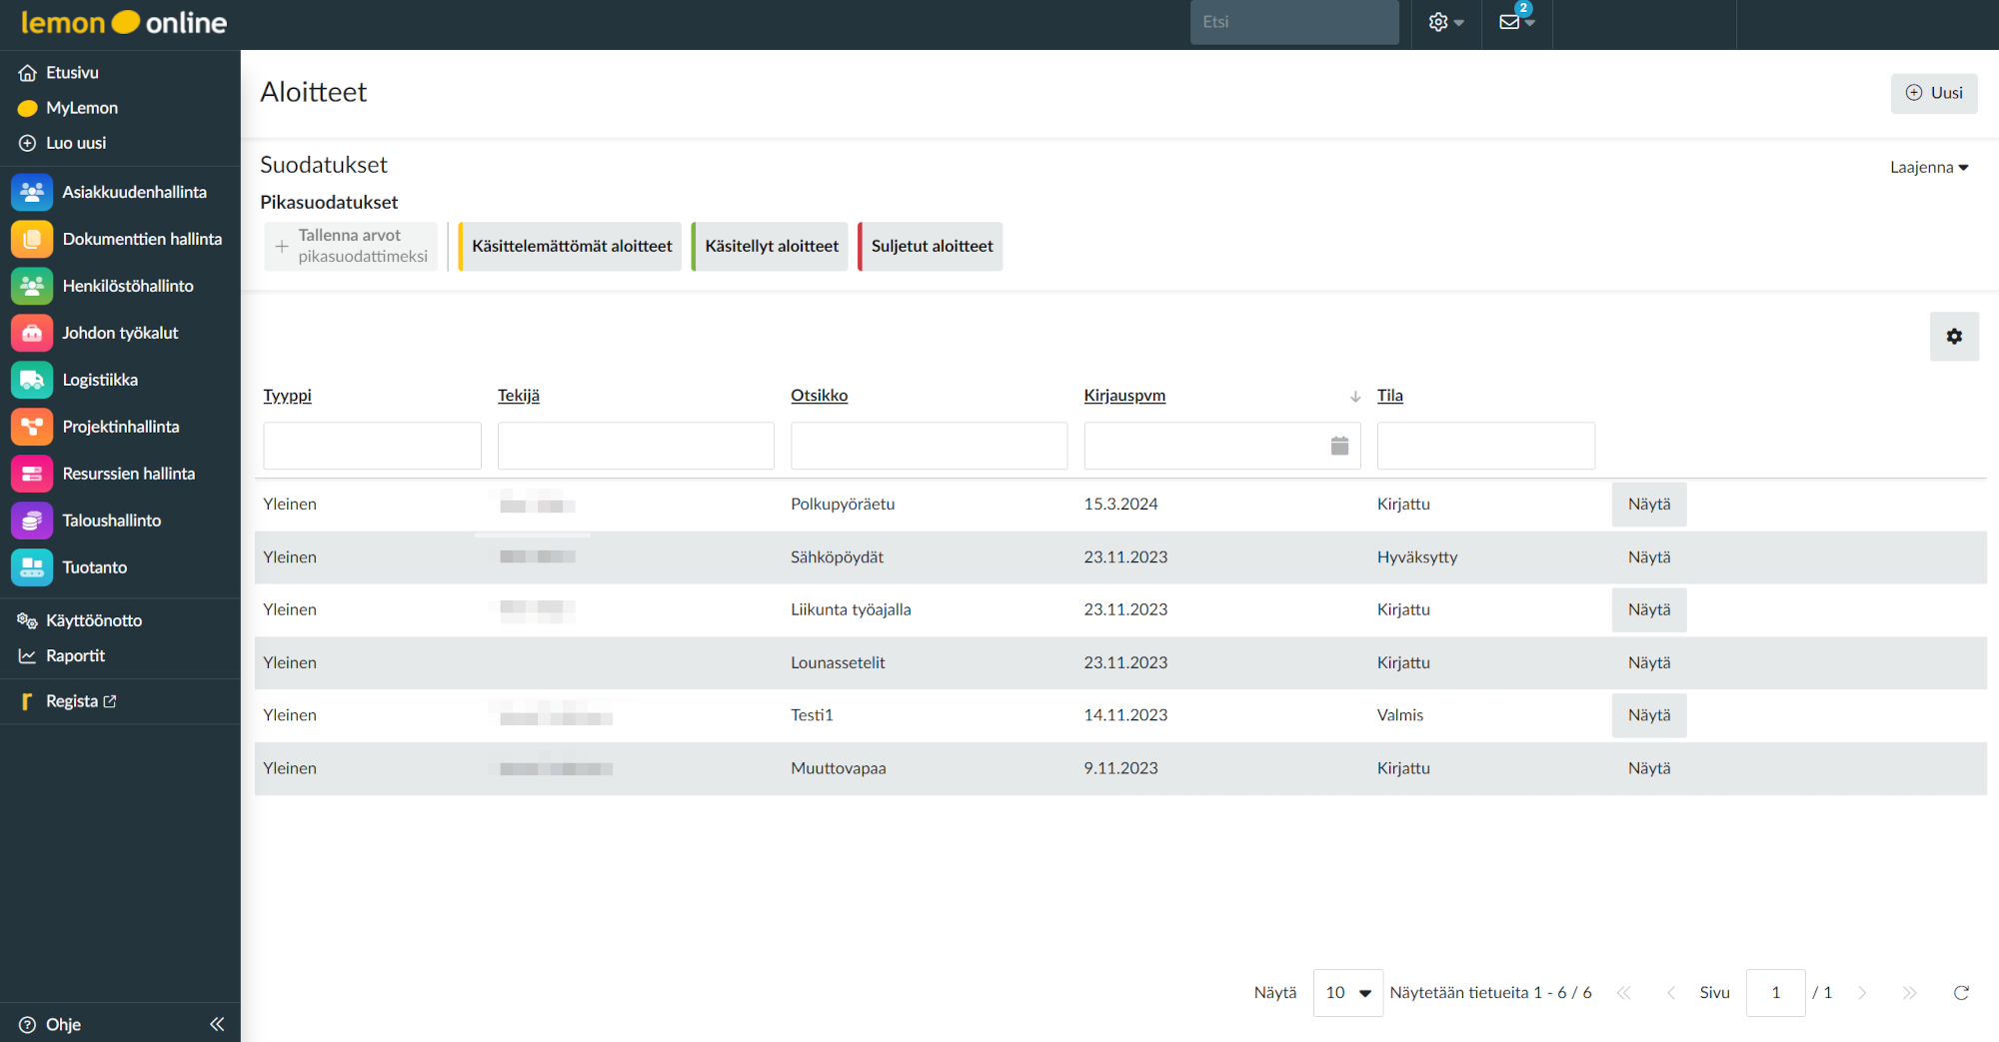
Task: Toggle Käsittelemättömät aloitteet quick filter
Action: click(571, 247)
